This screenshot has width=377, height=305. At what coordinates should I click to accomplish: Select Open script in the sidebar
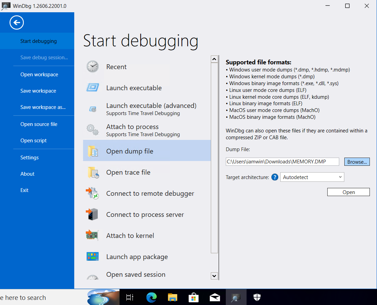pyautogui.click(x=33, y=141)
